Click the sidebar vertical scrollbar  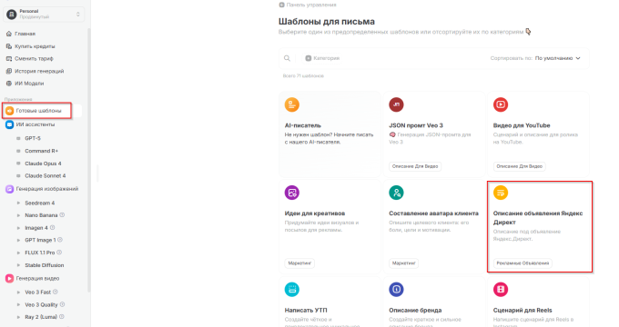(89, 160)
